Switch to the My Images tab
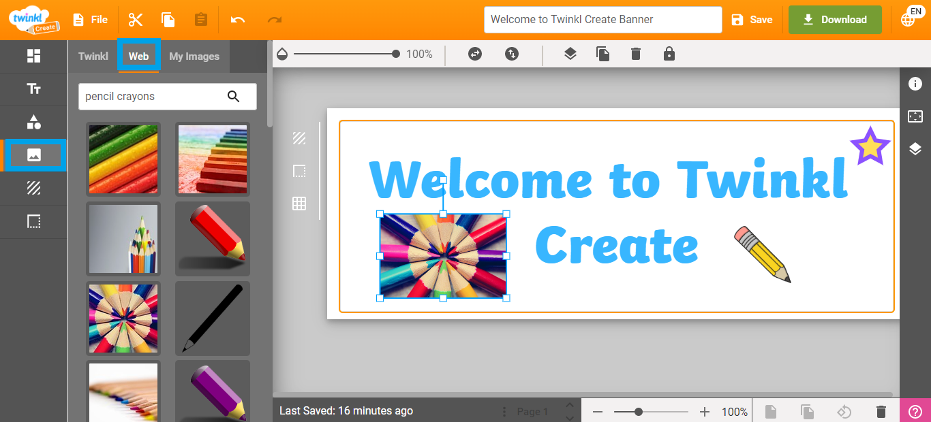The image size is (931, 422). click(194, 56)
